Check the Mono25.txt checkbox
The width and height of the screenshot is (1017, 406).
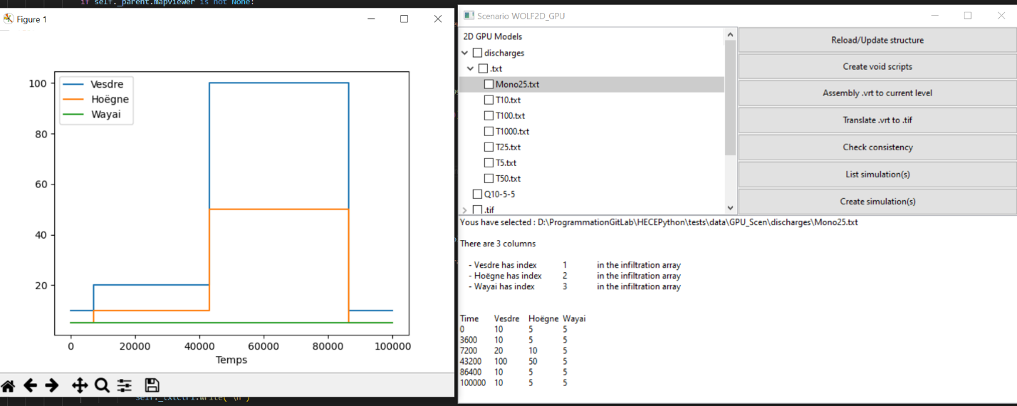[x=489, y=84]
